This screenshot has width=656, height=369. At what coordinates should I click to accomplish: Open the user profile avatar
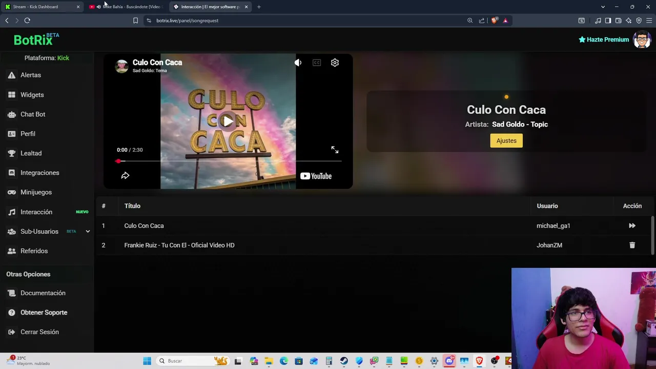[x=642, y=39]
